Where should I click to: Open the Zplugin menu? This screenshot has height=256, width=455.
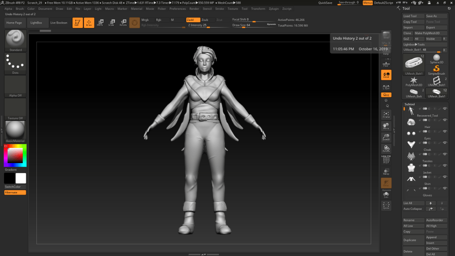275,8
